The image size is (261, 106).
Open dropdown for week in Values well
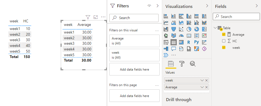202,80
